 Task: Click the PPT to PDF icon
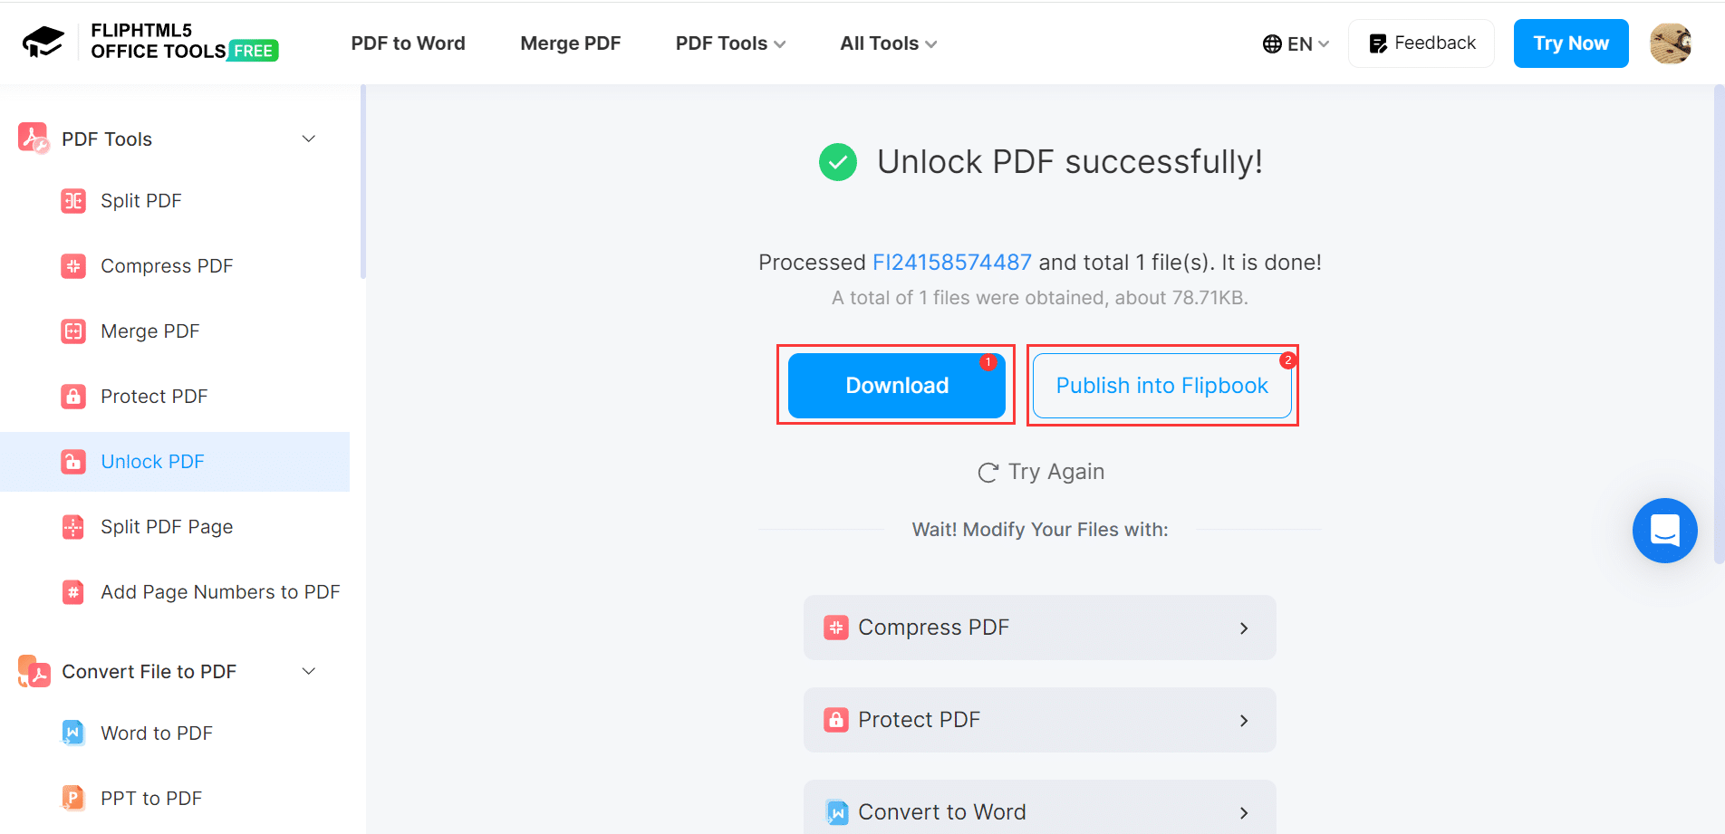click(73, 798)
